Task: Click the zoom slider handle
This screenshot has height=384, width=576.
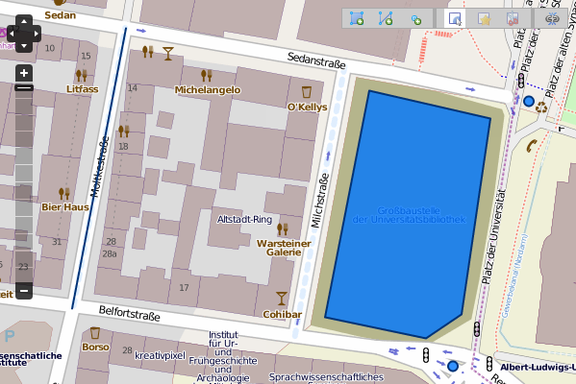Action: tap(24, 87)
